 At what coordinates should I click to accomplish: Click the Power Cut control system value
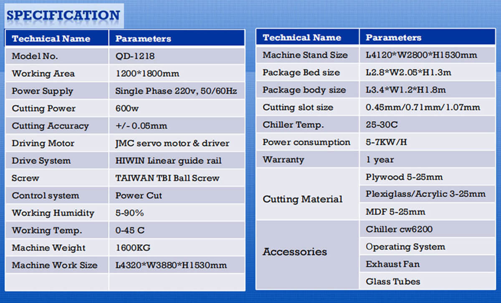[x=139, y=196]
